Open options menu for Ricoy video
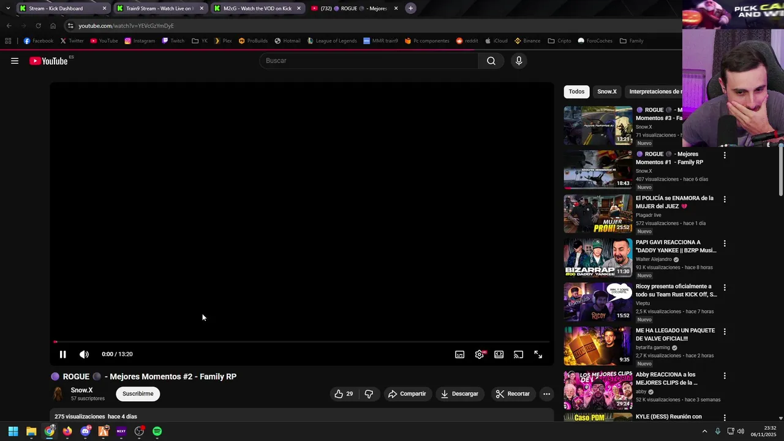 [x=725, y=288]
